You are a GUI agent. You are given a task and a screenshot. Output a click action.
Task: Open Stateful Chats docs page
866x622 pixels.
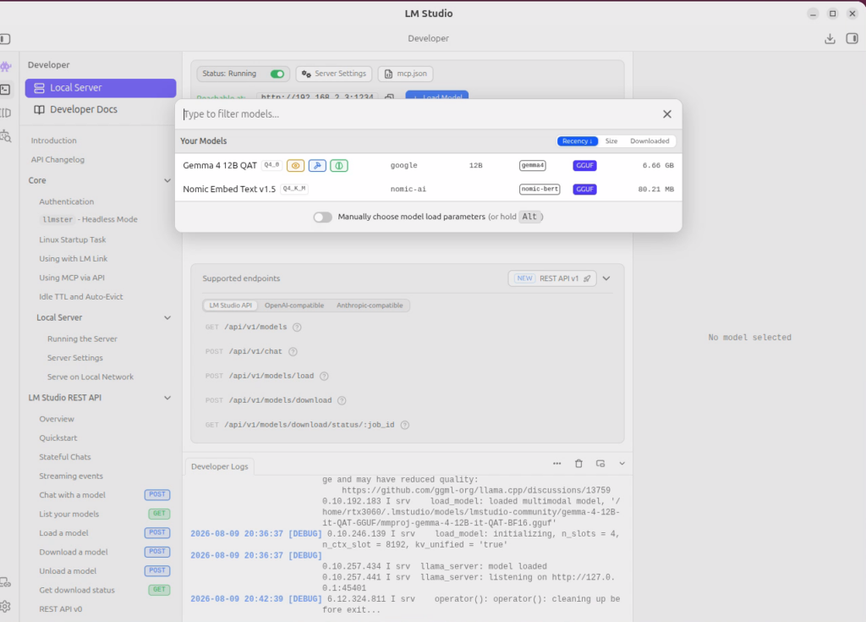click(64, 457)
